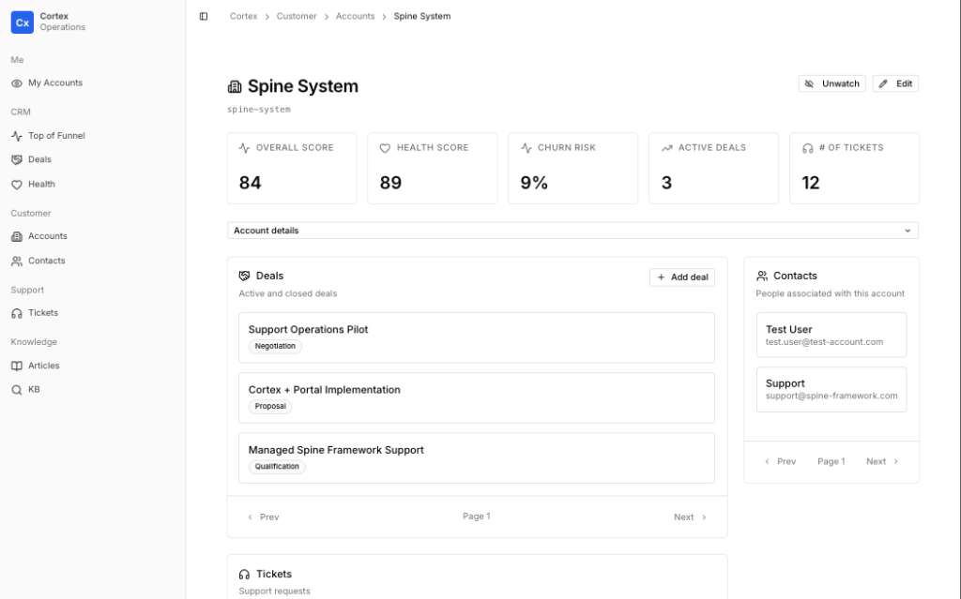Unwatch the Spine System account
961x599 pixels.
pyautogui.click(x=831, y=84)
